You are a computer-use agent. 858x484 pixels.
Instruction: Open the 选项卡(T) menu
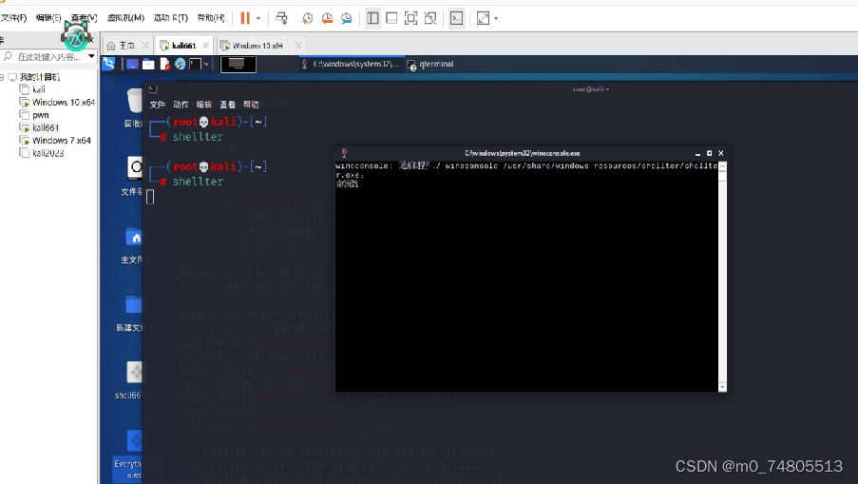171,18
